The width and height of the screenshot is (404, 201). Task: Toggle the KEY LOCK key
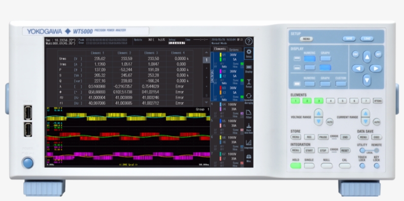tap(377, 166)
